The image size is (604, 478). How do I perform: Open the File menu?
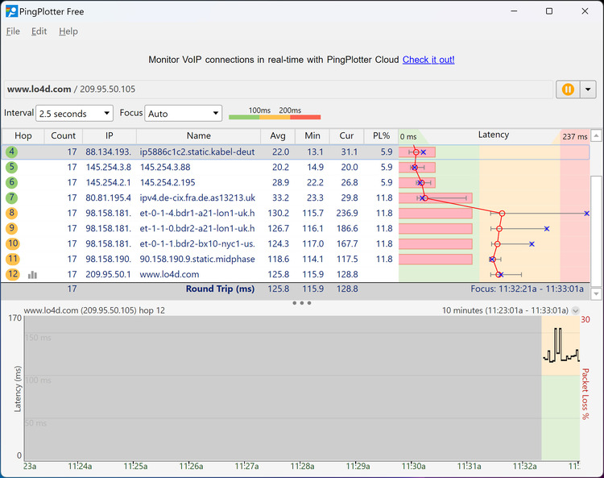point(13,31)
